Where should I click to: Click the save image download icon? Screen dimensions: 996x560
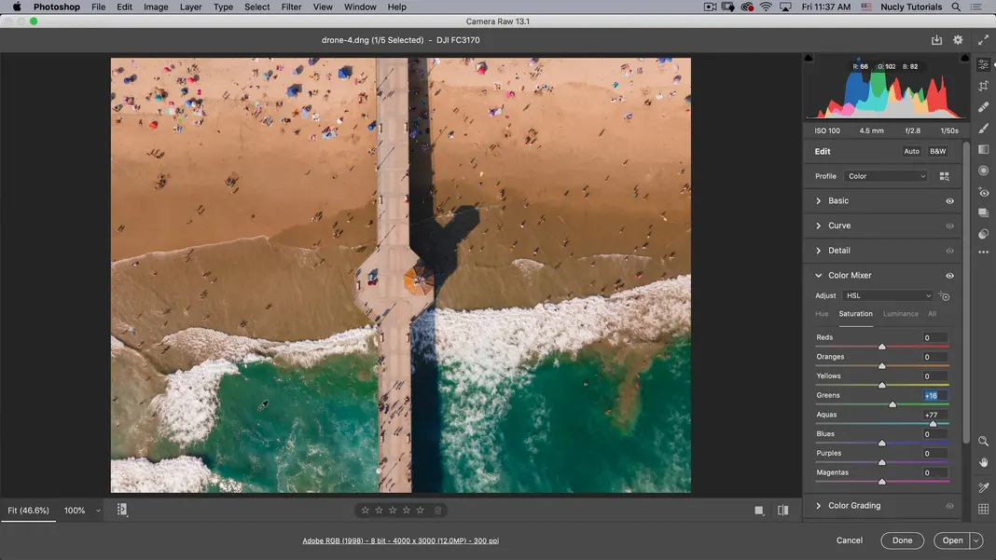[936, 40]
